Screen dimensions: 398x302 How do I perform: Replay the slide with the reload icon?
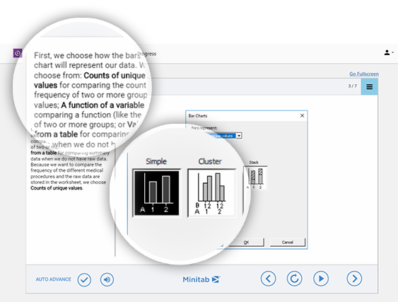coord(295,279)
